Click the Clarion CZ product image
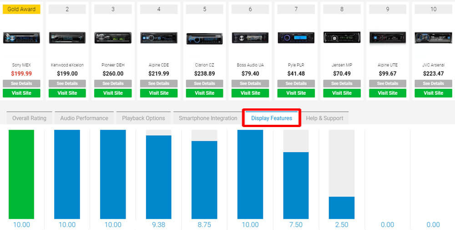455x230 pixels. click(205, 38)
